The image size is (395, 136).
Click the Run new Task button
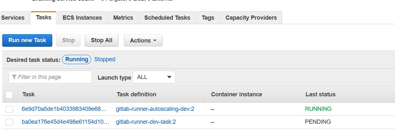pyautogui.click(x=27, y=40)
